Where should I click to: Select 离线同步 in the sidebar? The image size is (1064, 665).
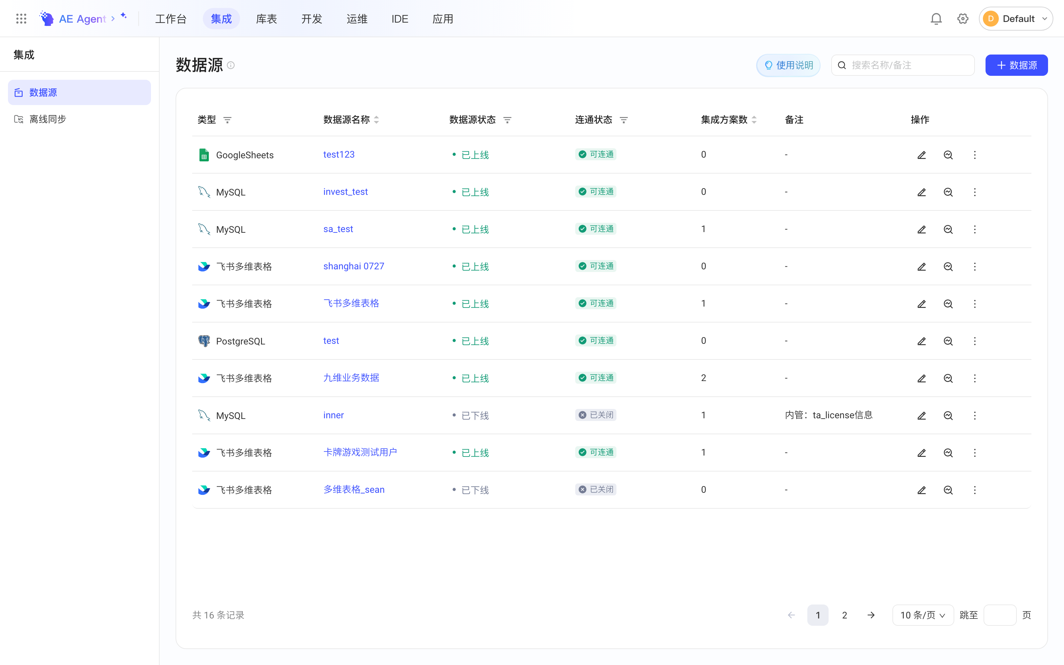pyautogui.click(x=79, y=119)
